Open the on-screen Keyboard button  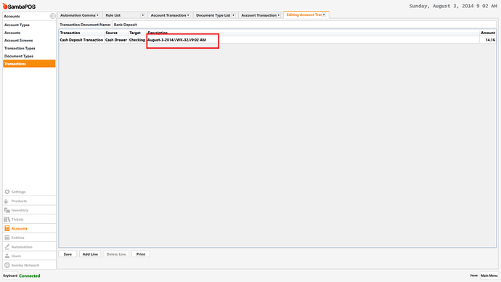click(x=10, y=275)
